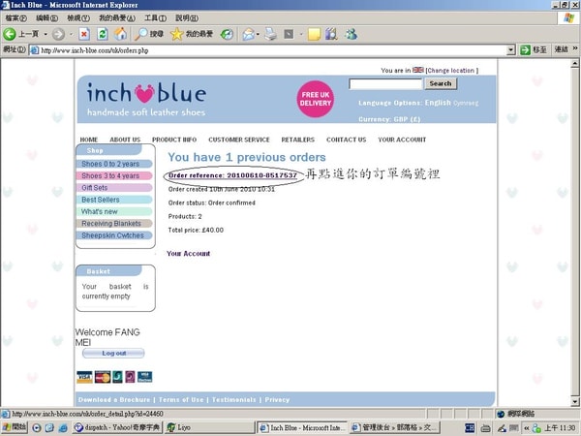Viewport: 581px width, 436px height.
Task: Open RETAILERS page
Action: pos(298,140)
